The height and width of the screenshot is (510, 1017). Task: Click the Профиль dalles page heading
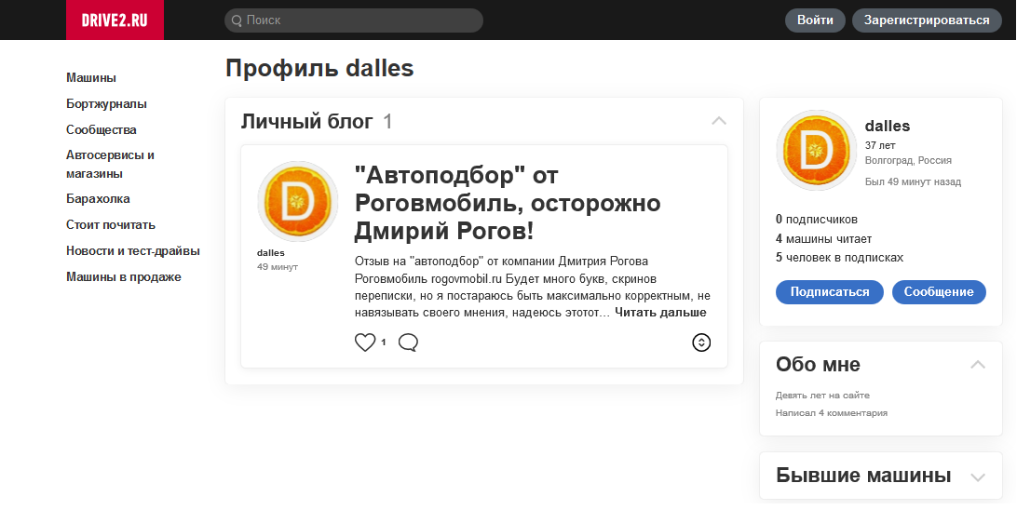(x=319, y=68)
